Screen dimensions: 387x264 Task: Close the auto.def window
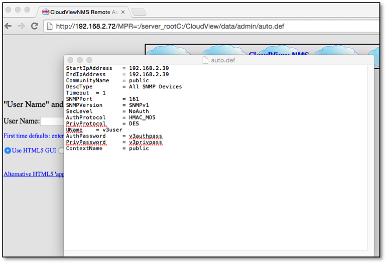point(70,60)
